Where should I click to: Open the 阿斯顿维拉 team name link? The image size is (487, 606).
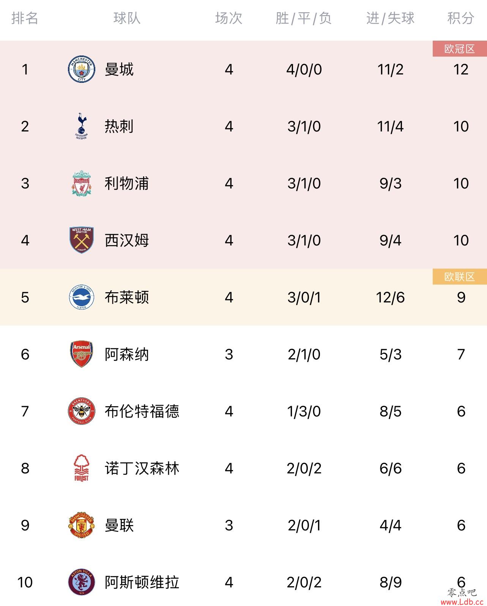click(x=142, y=582)
